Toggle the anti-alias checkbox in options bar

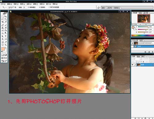tap(29, 7)
